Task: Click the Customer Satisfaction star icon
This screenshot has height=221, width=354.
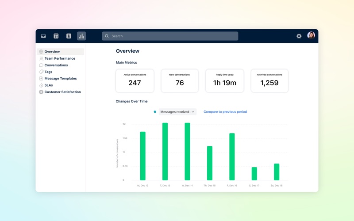Action: (x=41, y=92)
